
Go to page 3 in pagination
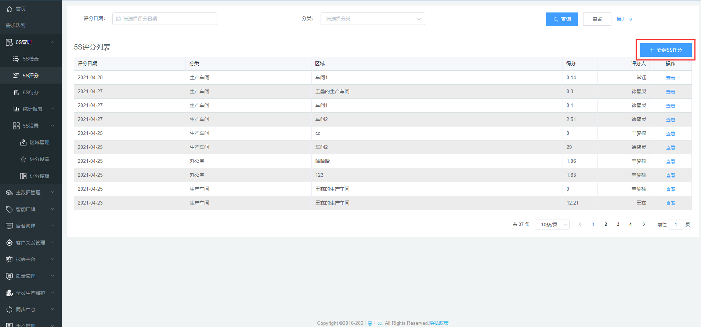(618, 224)
